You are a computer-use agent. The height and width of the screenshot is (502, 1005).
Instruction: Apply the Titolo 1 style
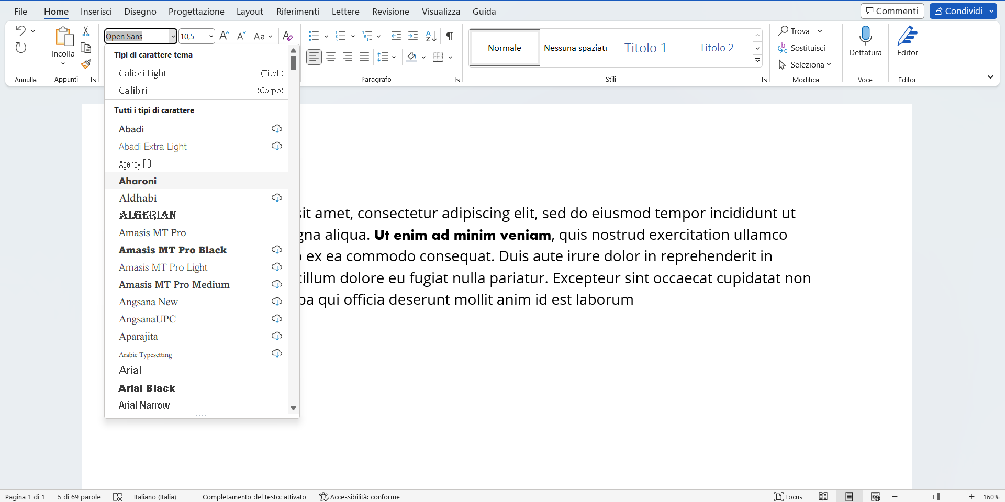pyautogui.click(x=645, y=47)
